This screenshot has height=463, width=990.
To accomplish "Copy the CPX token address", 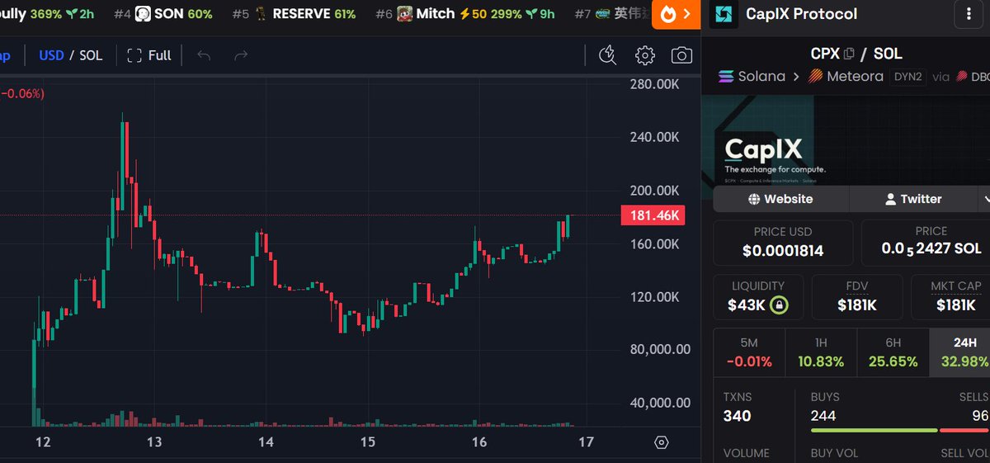I will tap(849, 54).
